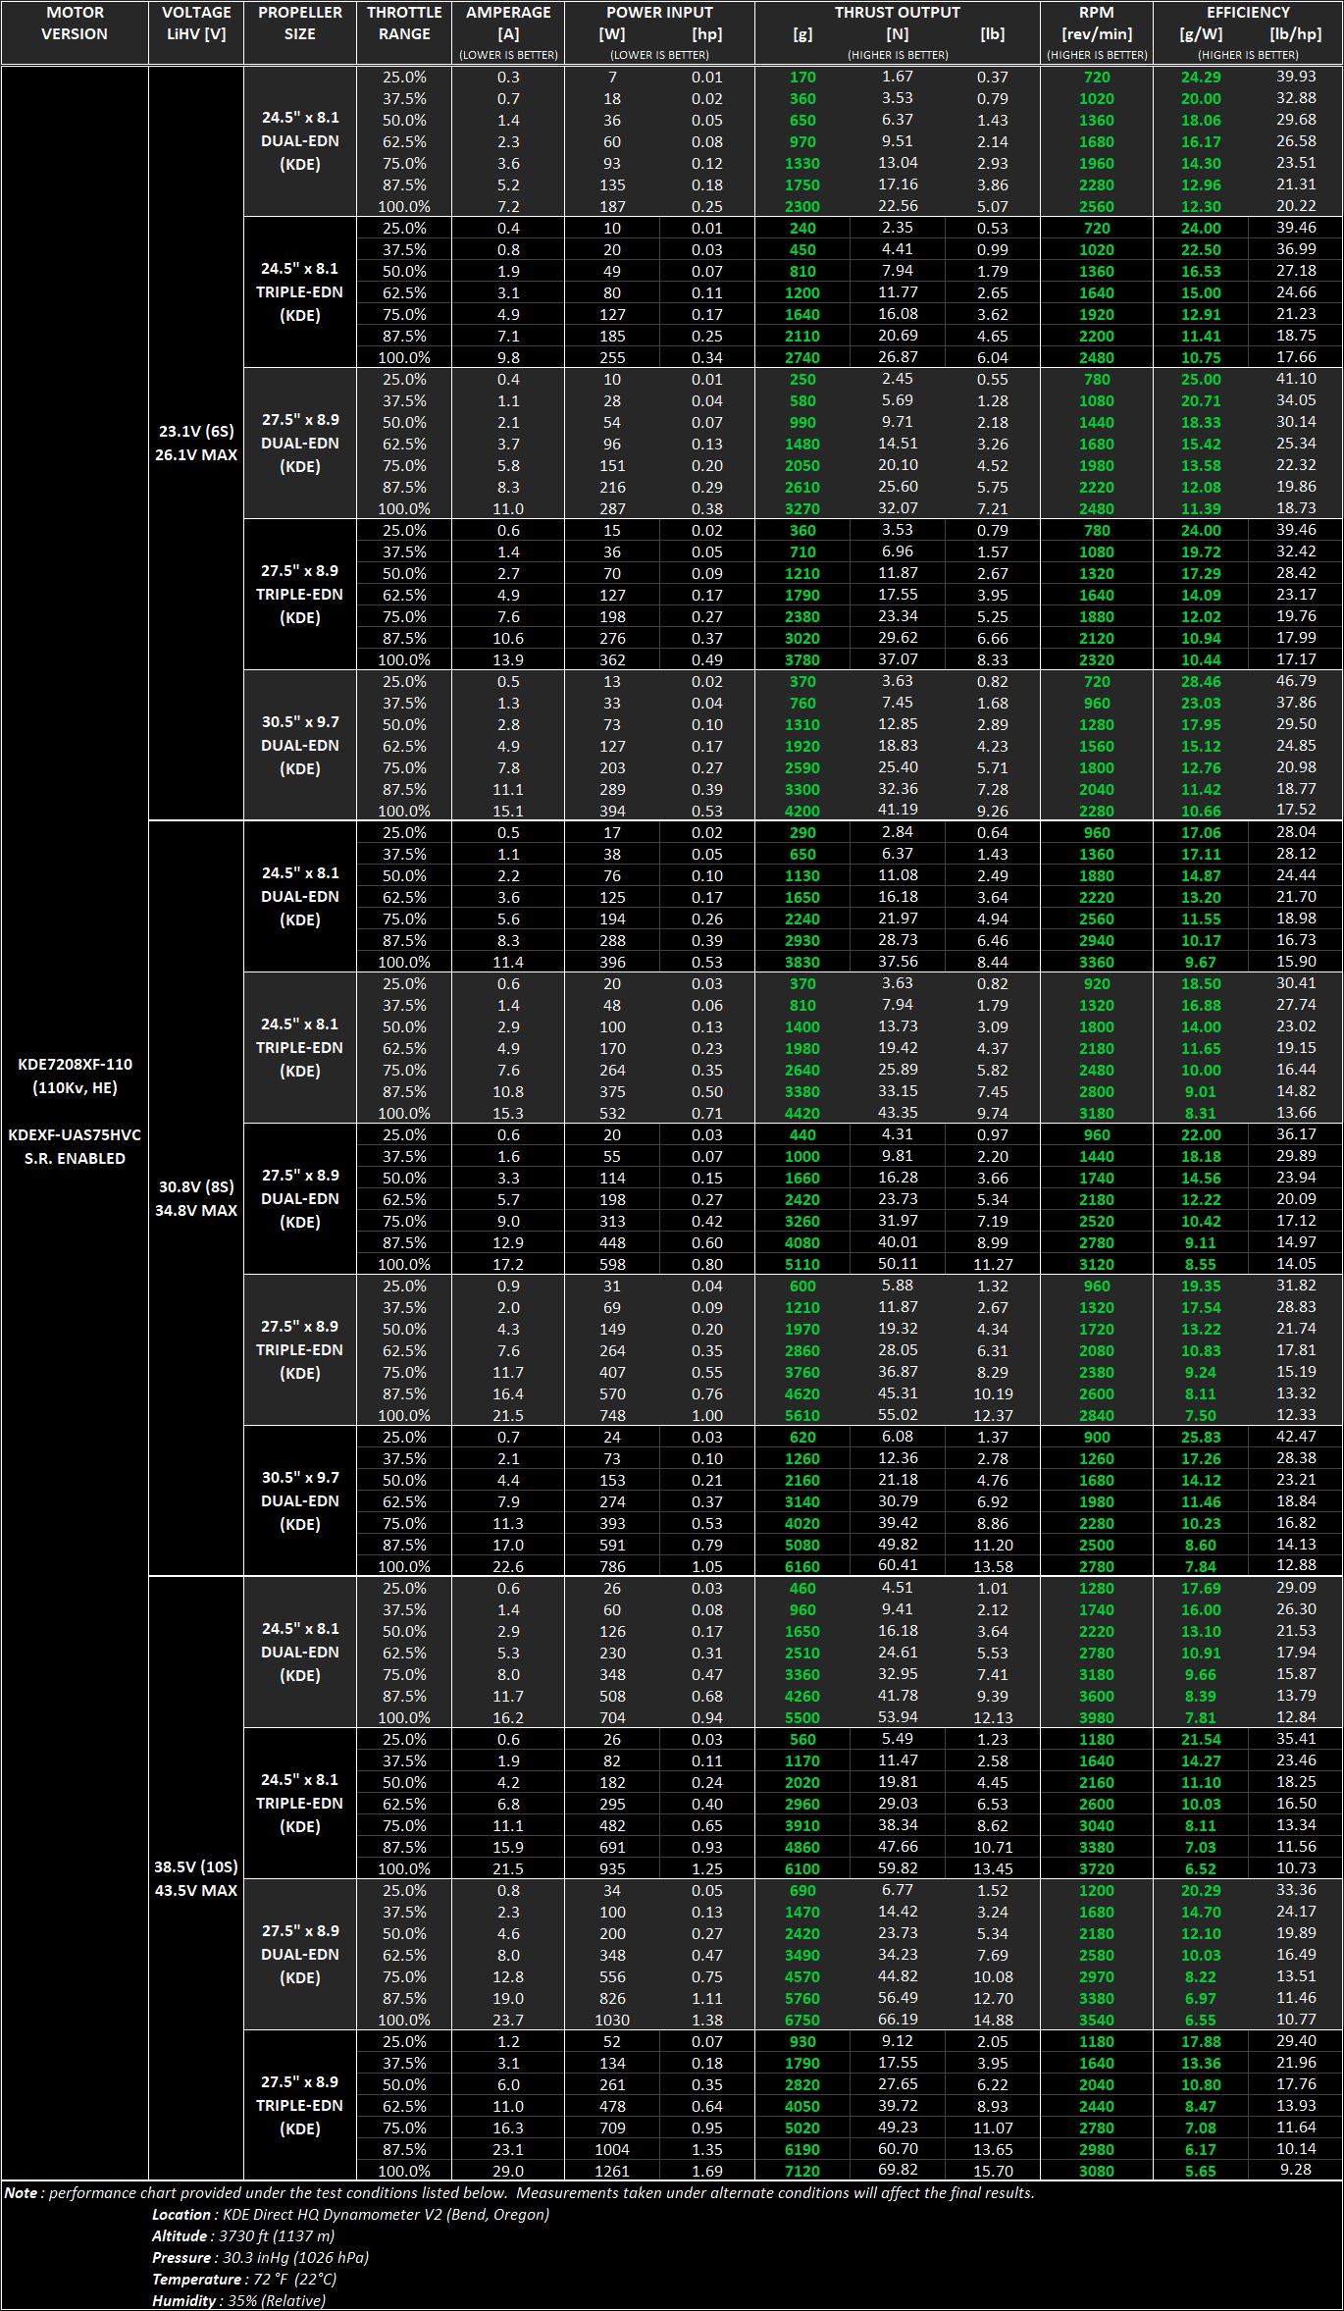Select the 3600 RPM value
This screenshot has width=1344, height=2311.
click(x=1097, y=1696)
